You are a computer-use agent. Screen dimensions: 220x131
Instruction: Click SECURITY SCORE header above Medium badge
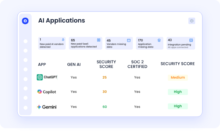(178, 64)
